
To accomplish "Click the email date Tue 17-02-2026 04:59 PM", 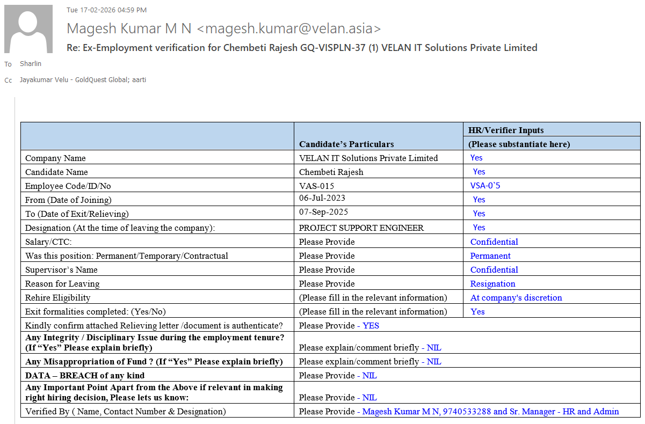I will pos(106,10).
